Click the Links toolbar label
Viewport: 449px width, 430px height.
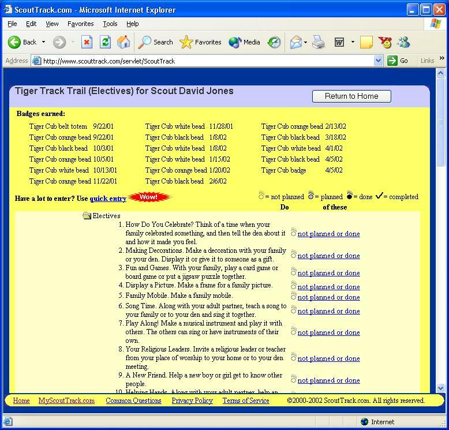(427, 61)
